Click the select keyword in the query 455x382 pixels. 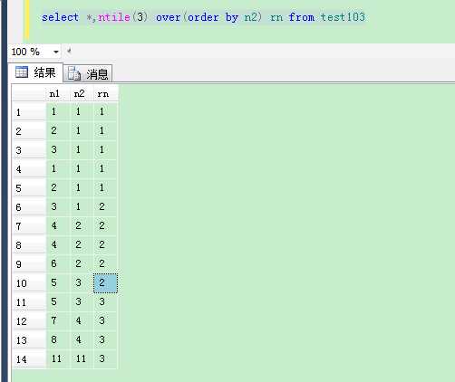click(x=61, y=17)
